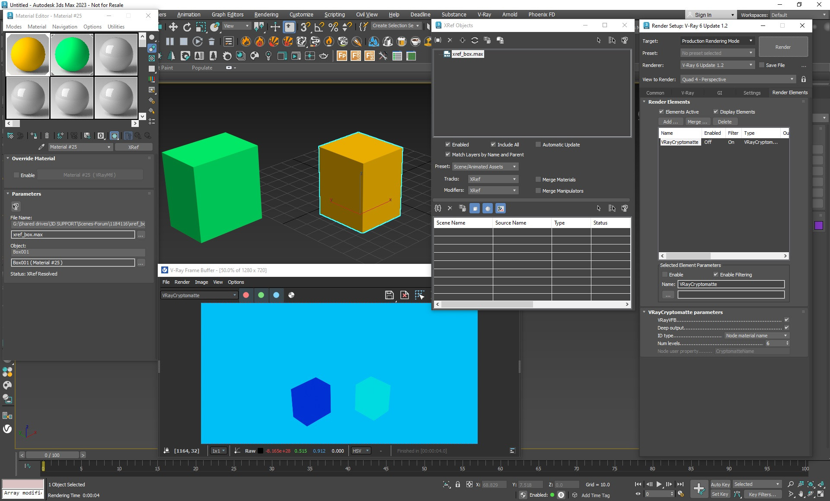This screenshot has height=501, width=830.
Task: Toggle Elements Active checkbox
Action: 661,111
